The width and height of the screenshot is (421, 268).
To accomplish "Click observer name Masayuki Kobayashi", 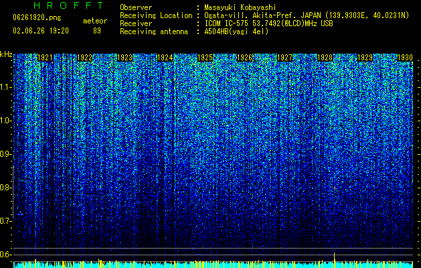I will [240, 7].
